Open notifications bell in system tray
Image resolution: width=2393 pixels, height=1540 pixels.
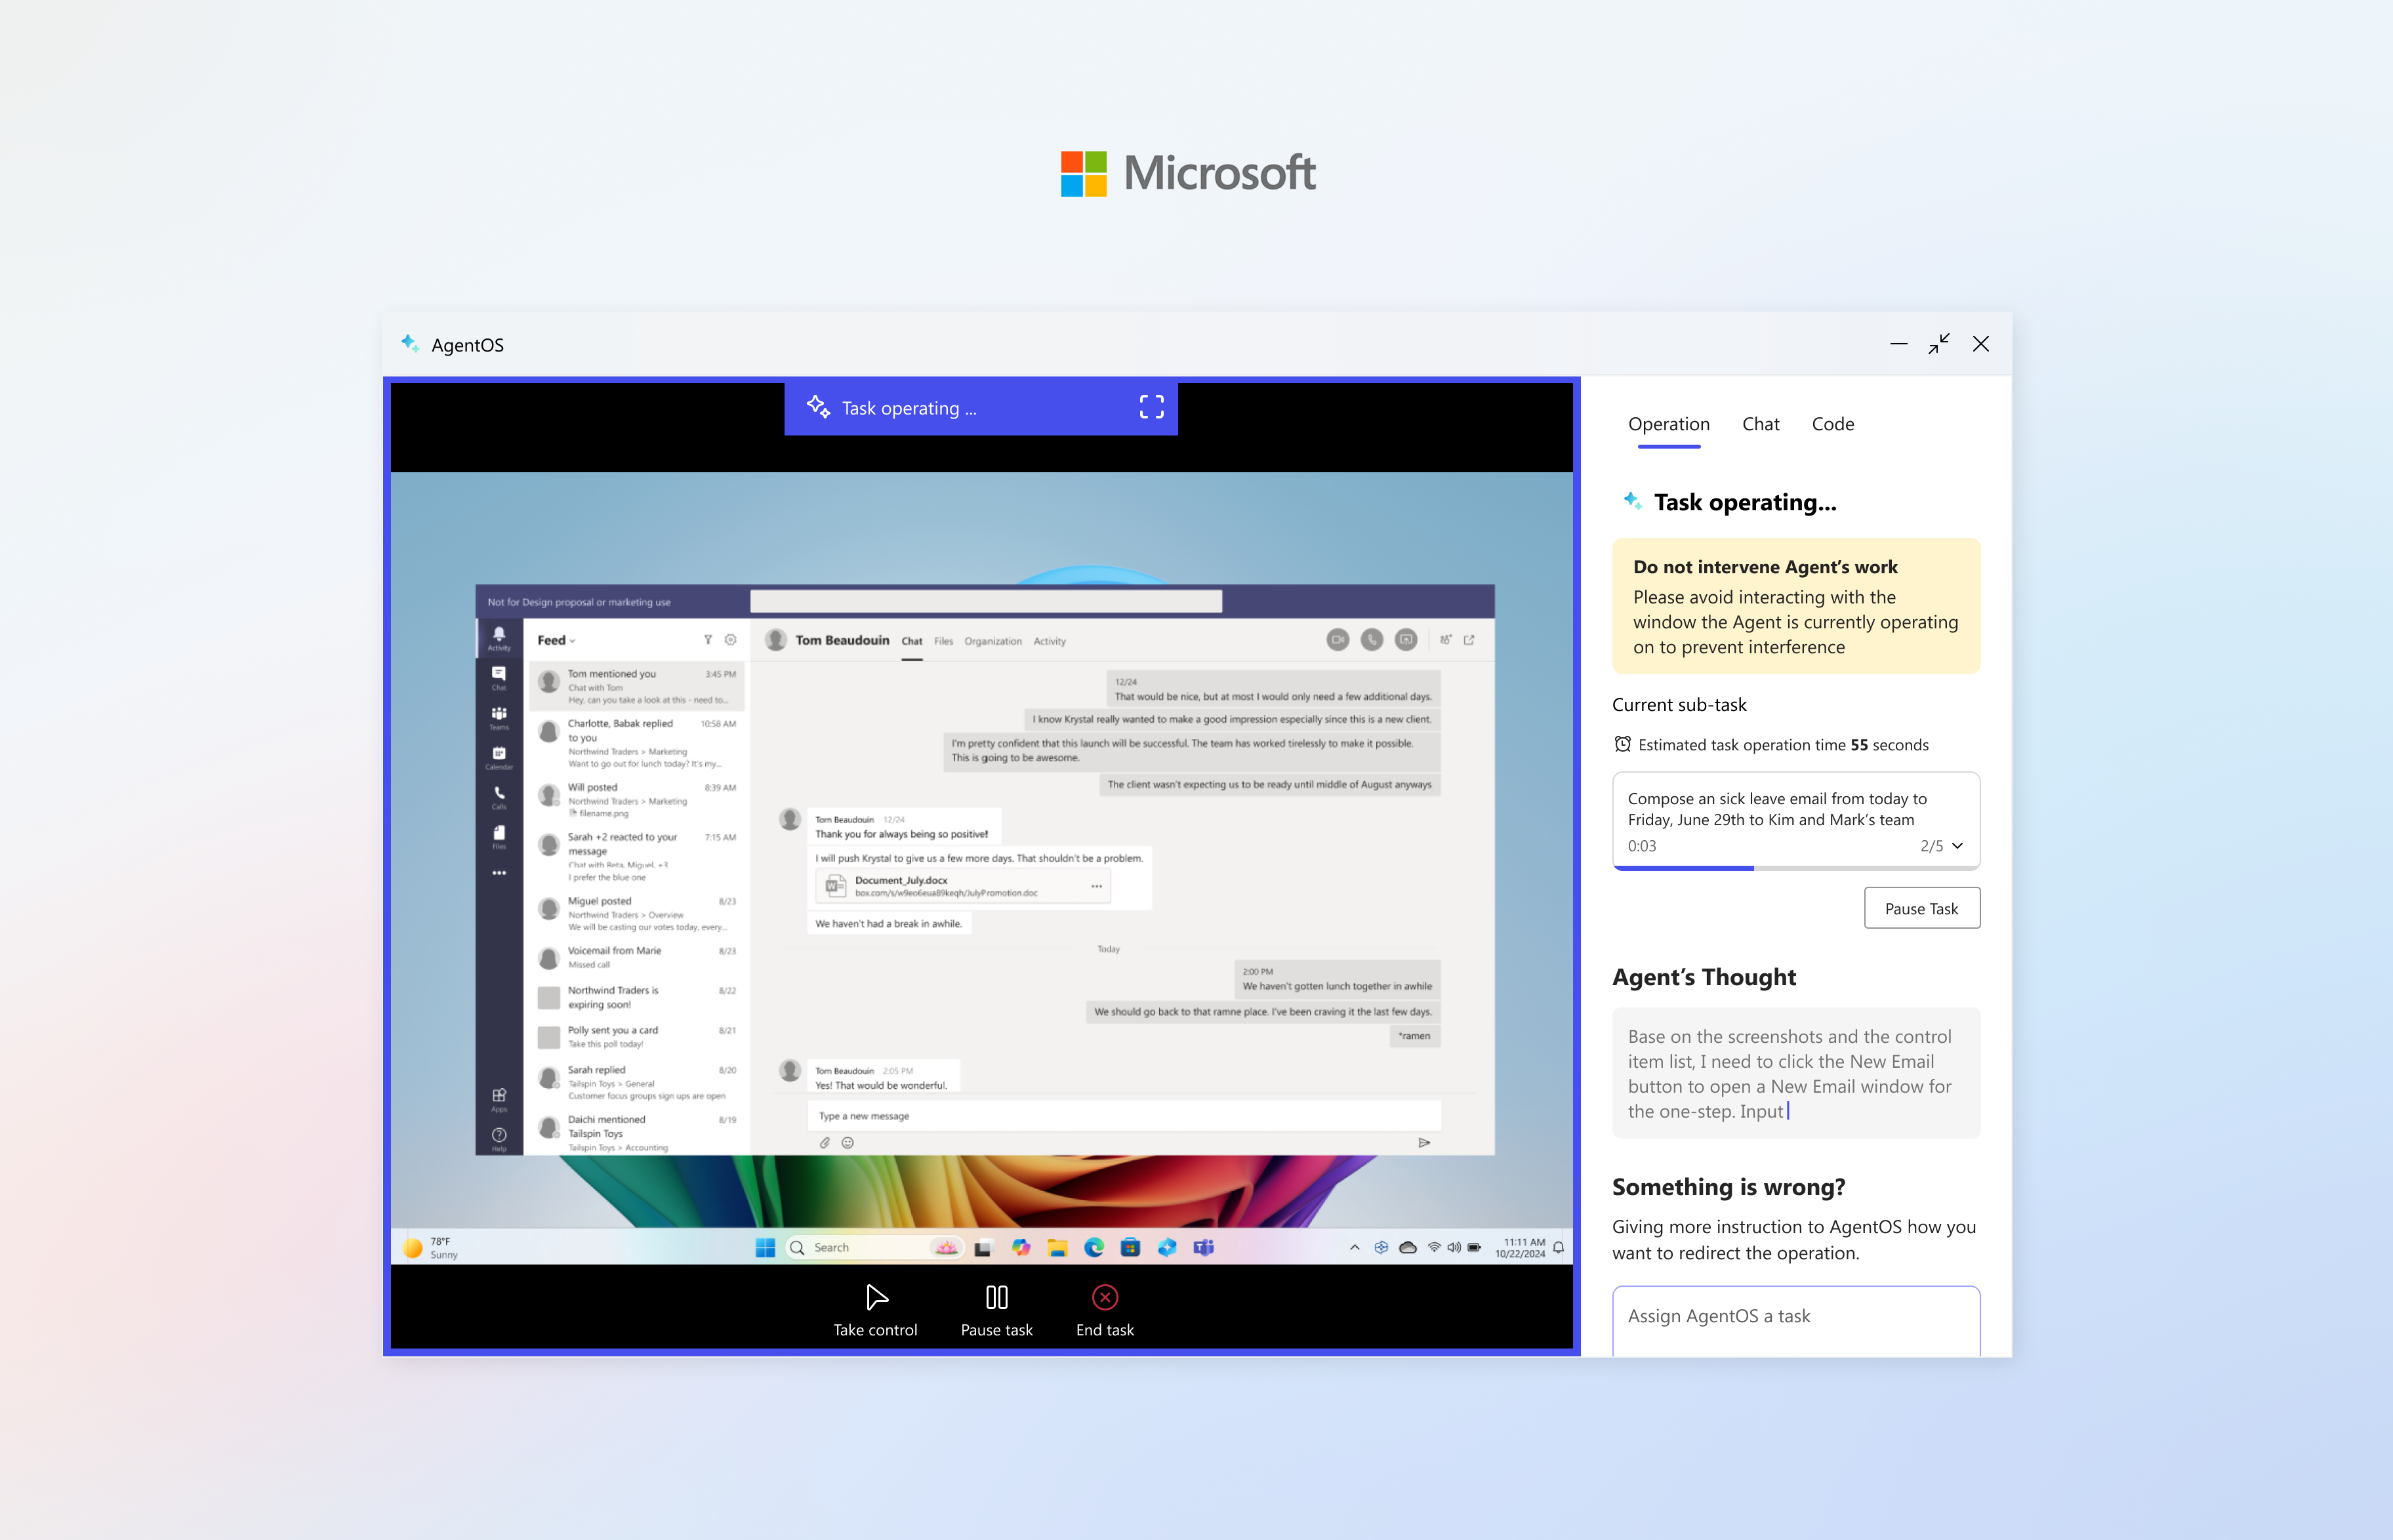pos(1559,1247)
